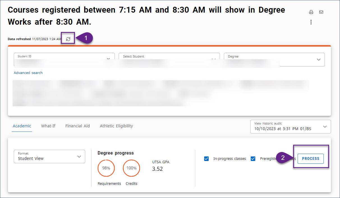Open the Advanced search link

[28, 73]
